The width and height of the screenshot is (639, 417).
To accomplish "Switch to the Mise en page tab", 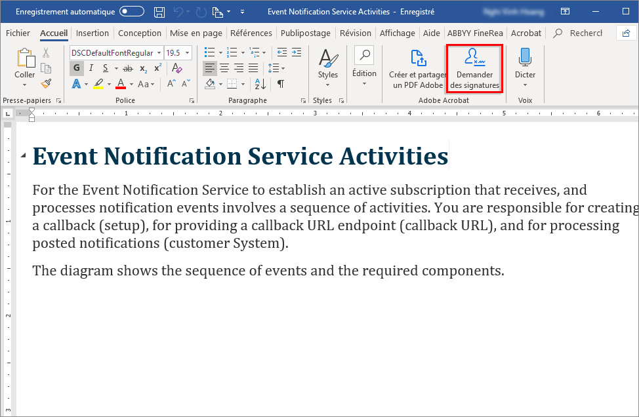I will (196, 33).
